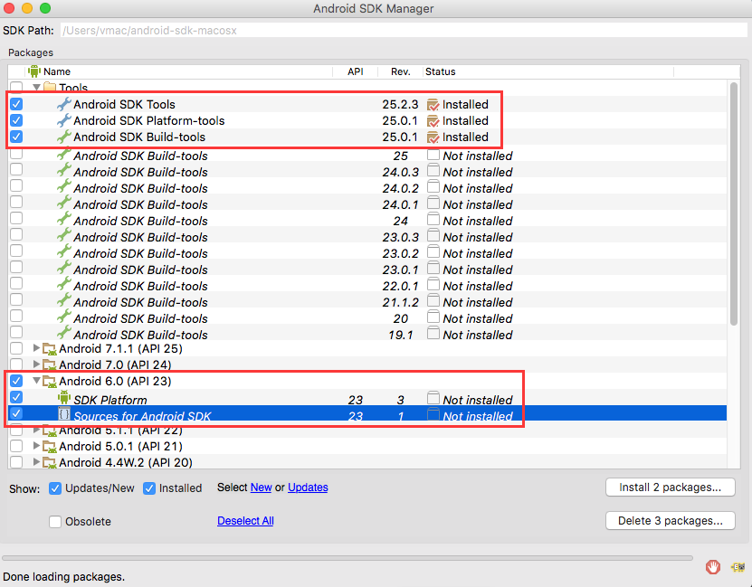Check the Build-tools revision 25 checkbox
This screenshot has height=587, width=752.
[16, 154]
